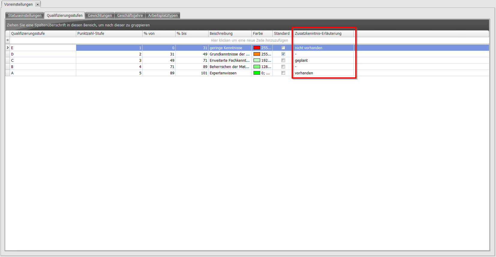
Task: Click the red color swatch in row E
Action: point(257,48)
